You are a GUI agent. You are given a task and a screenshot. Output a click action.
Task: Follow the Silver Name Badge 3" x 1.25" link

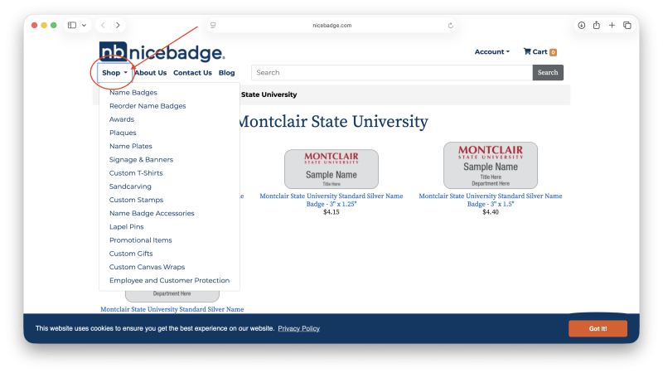tap(331, 200)
